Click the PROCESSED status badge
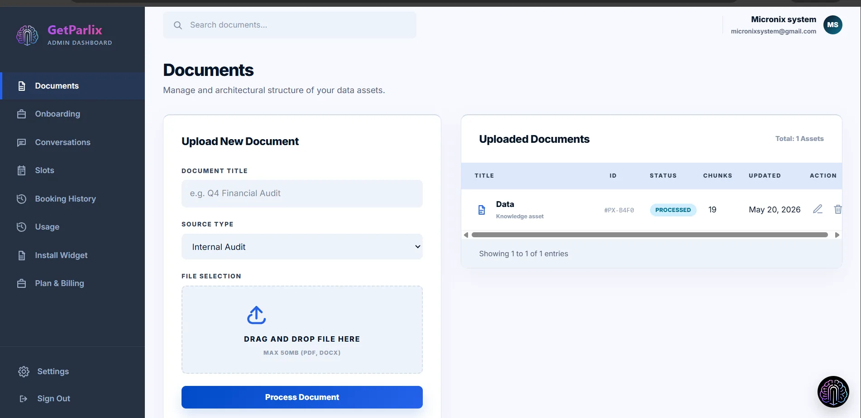 click(673, 210)
